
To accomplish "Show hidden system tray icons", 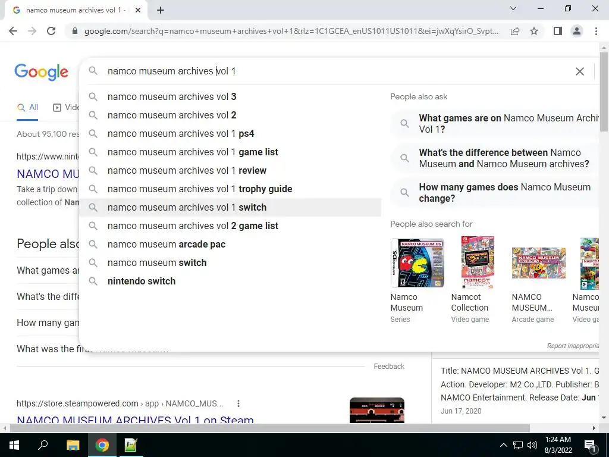I will click(x=503, y=445).
